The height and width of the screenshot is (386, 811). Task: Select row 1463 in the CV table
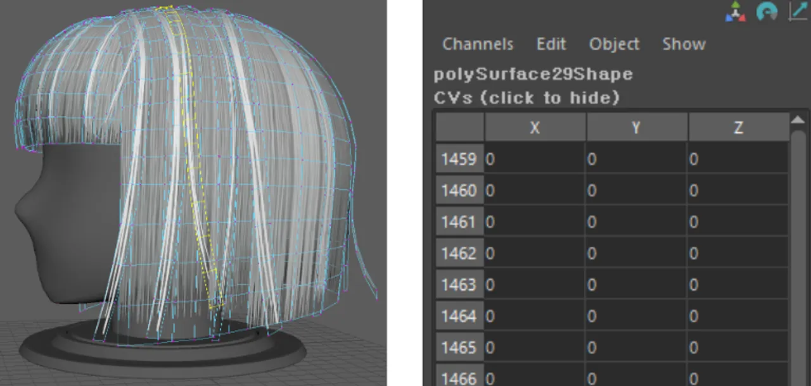(459, 285)
